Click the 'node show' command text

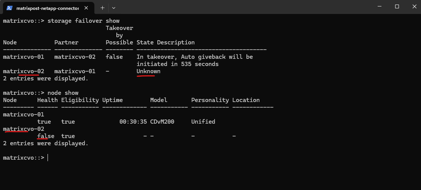[63, 93]
